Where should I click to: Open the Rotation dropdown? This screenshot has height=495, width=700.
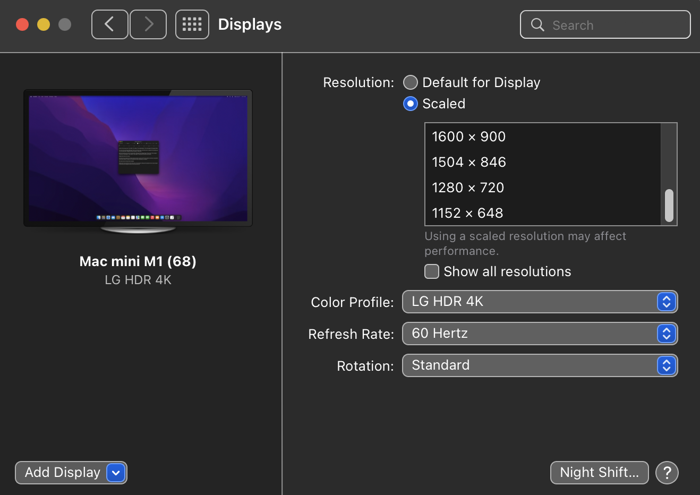pos(540,365)
